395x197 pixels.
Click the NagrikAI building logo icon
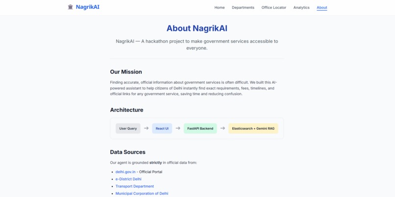(x=70, y=7)
